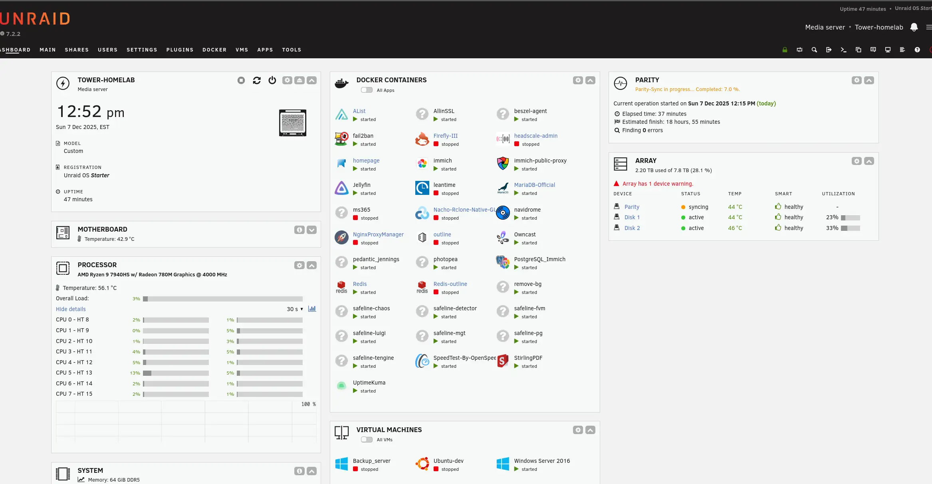Toggle the All Apps switch
This screenshot has height=484, width=932.
pos(367,90)
